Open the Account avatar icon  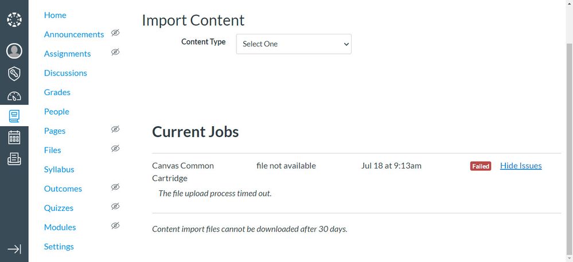pos(14,51)
